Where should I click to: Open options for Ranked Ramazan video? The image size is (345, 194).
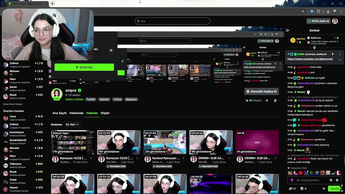183,158
